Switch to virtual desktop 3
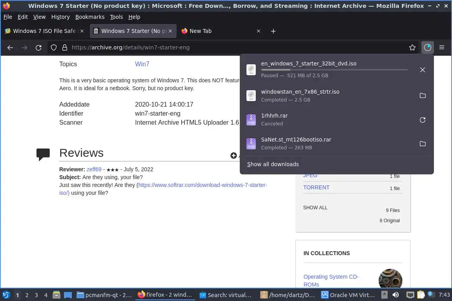Viewport: 452px width, 301px height. click(x=36, y=295)
